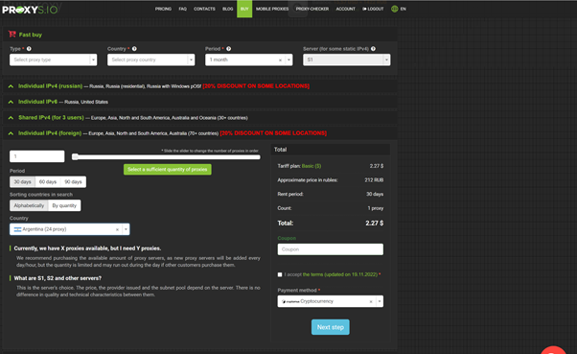Viewport: 577px width, 354px height.
Task: Select the 60 days period option
Action: pos(48,182)
